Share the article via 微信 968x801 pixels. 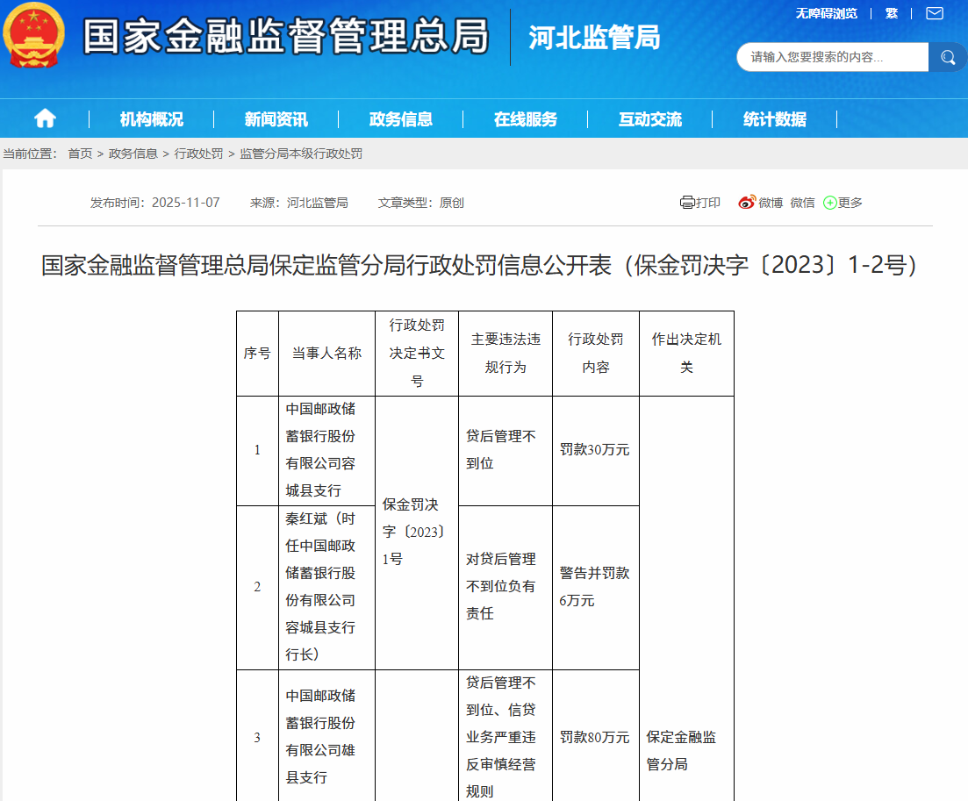(802, 203)
